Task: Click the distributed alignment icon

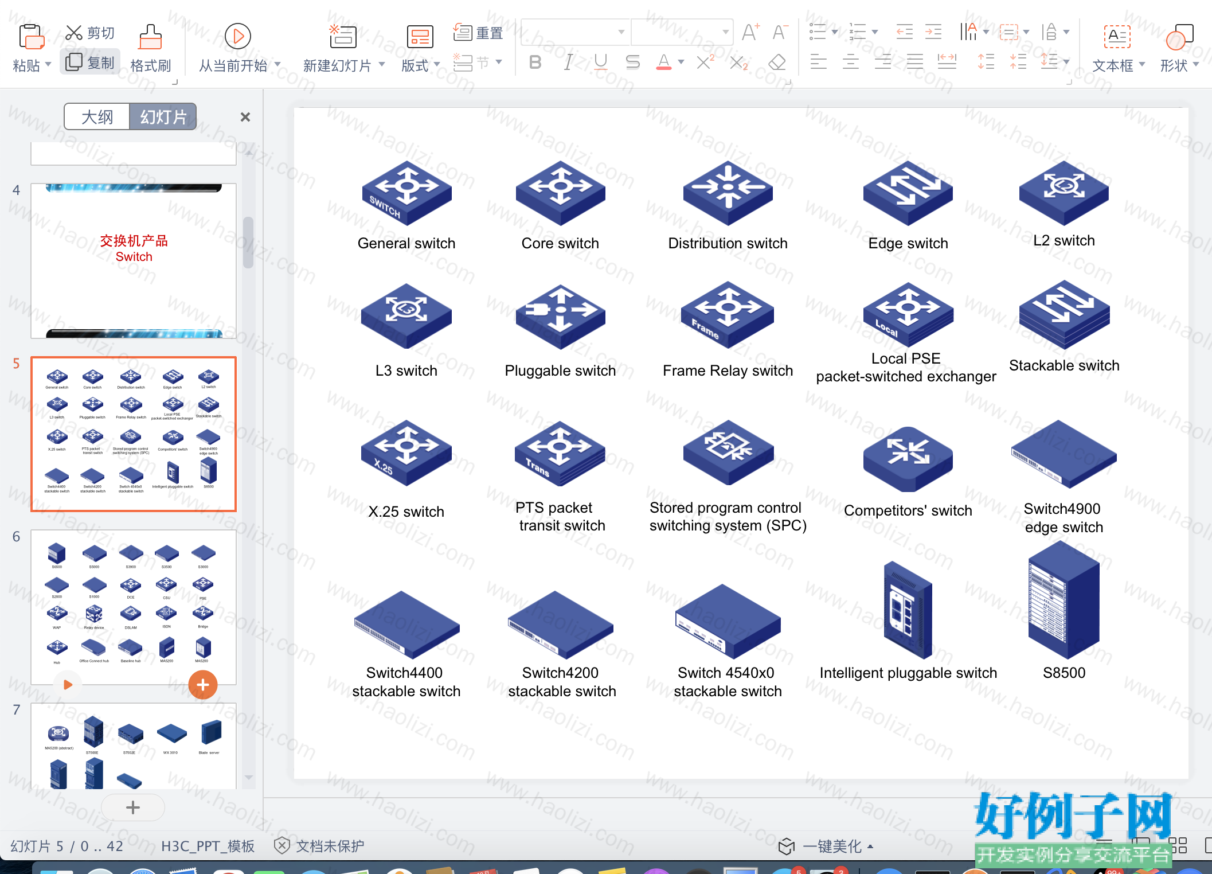Action: coord(947,61)
